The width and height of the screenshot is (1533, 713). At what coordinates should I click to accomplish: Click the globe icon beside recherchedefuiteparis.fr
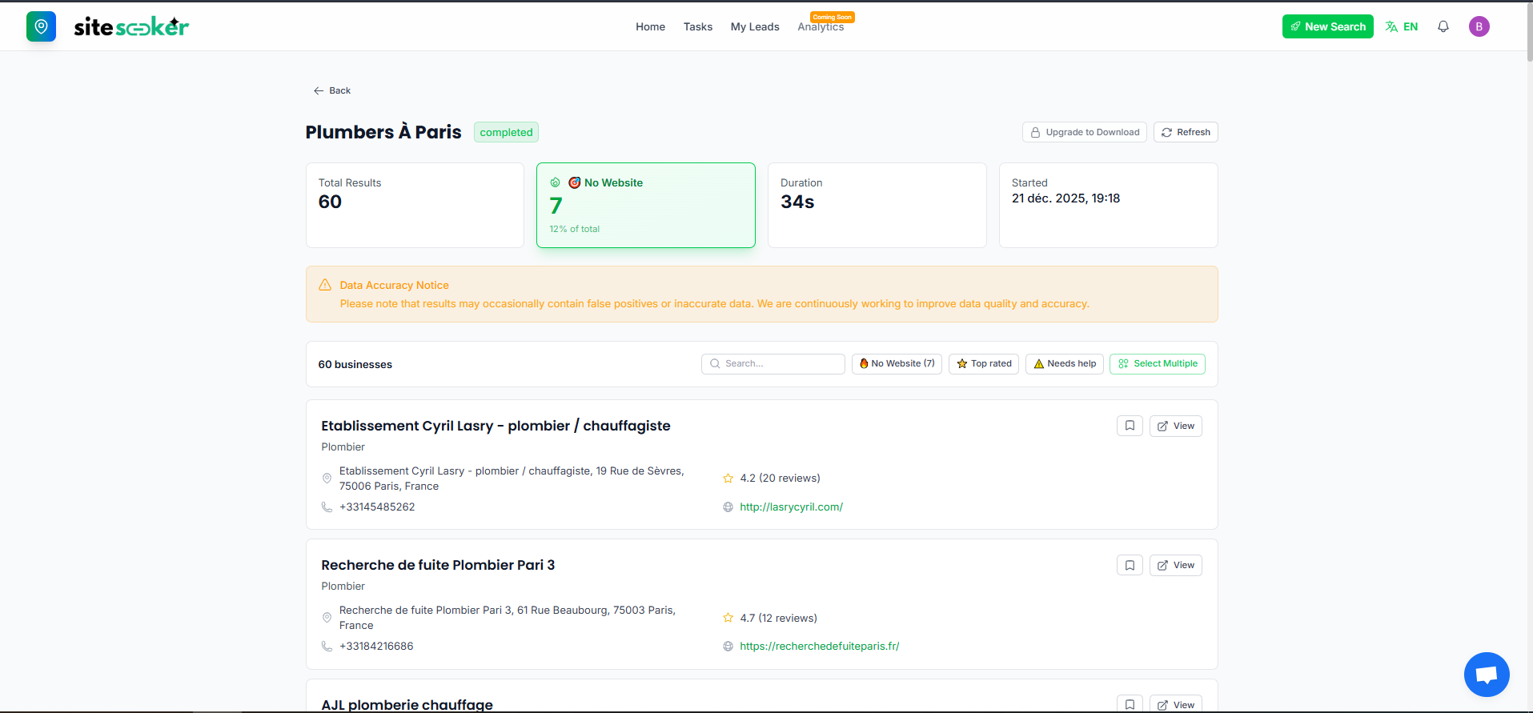tap(728, 646)
